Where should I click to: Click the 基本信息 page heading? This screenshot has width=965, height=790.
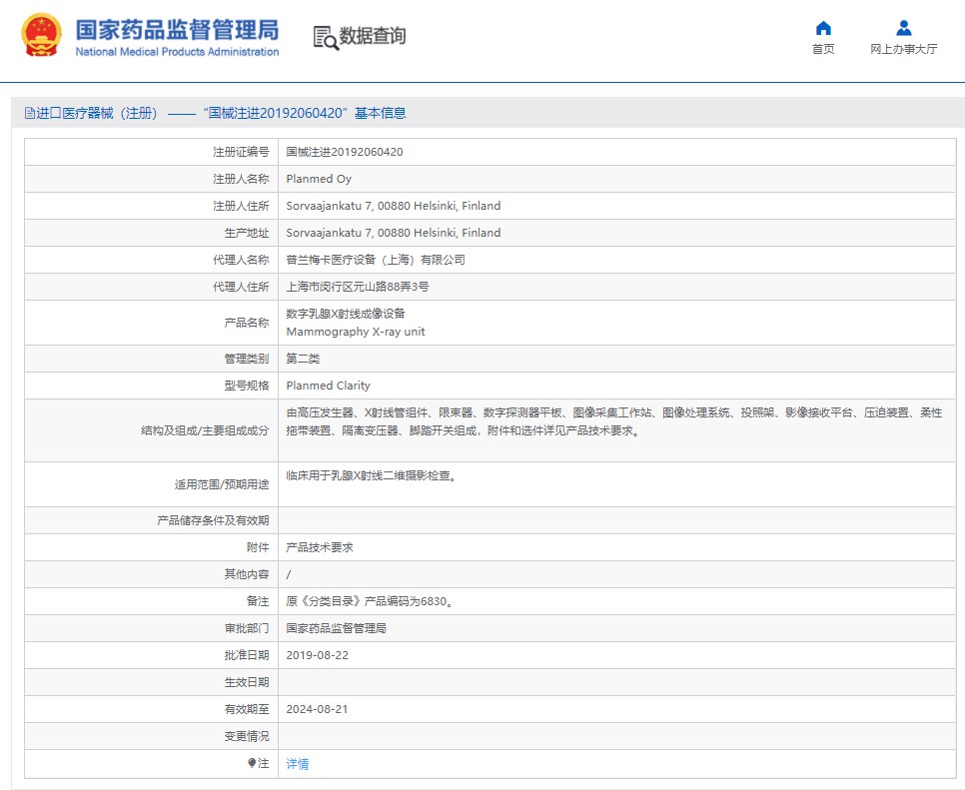[x=381, y=113]
